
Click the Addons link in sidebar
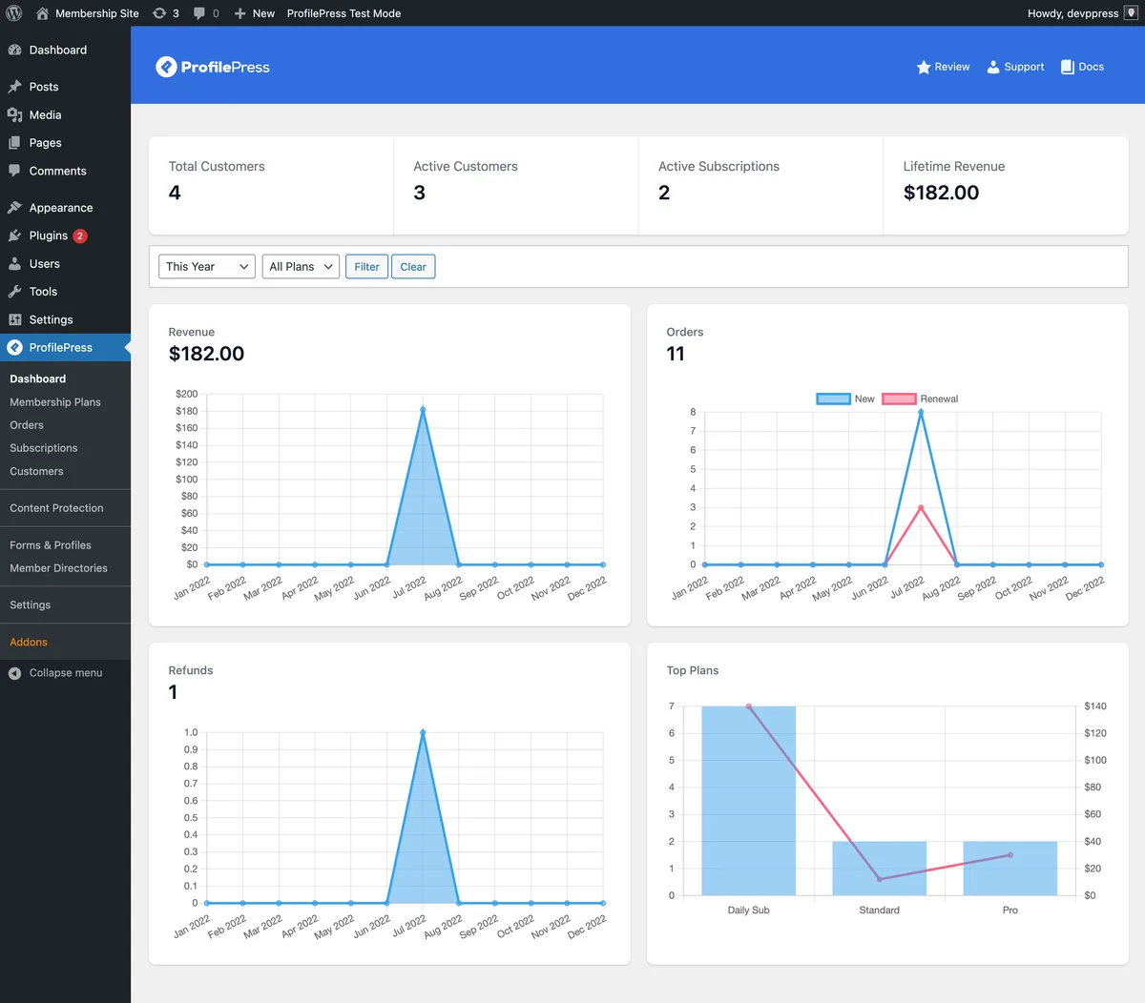[29, 643]
